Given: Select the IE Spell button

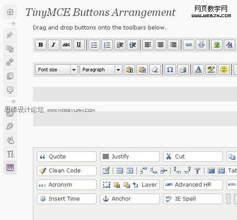Looking at the screenshot, I should pyautogui.click(x=193, y=199).
